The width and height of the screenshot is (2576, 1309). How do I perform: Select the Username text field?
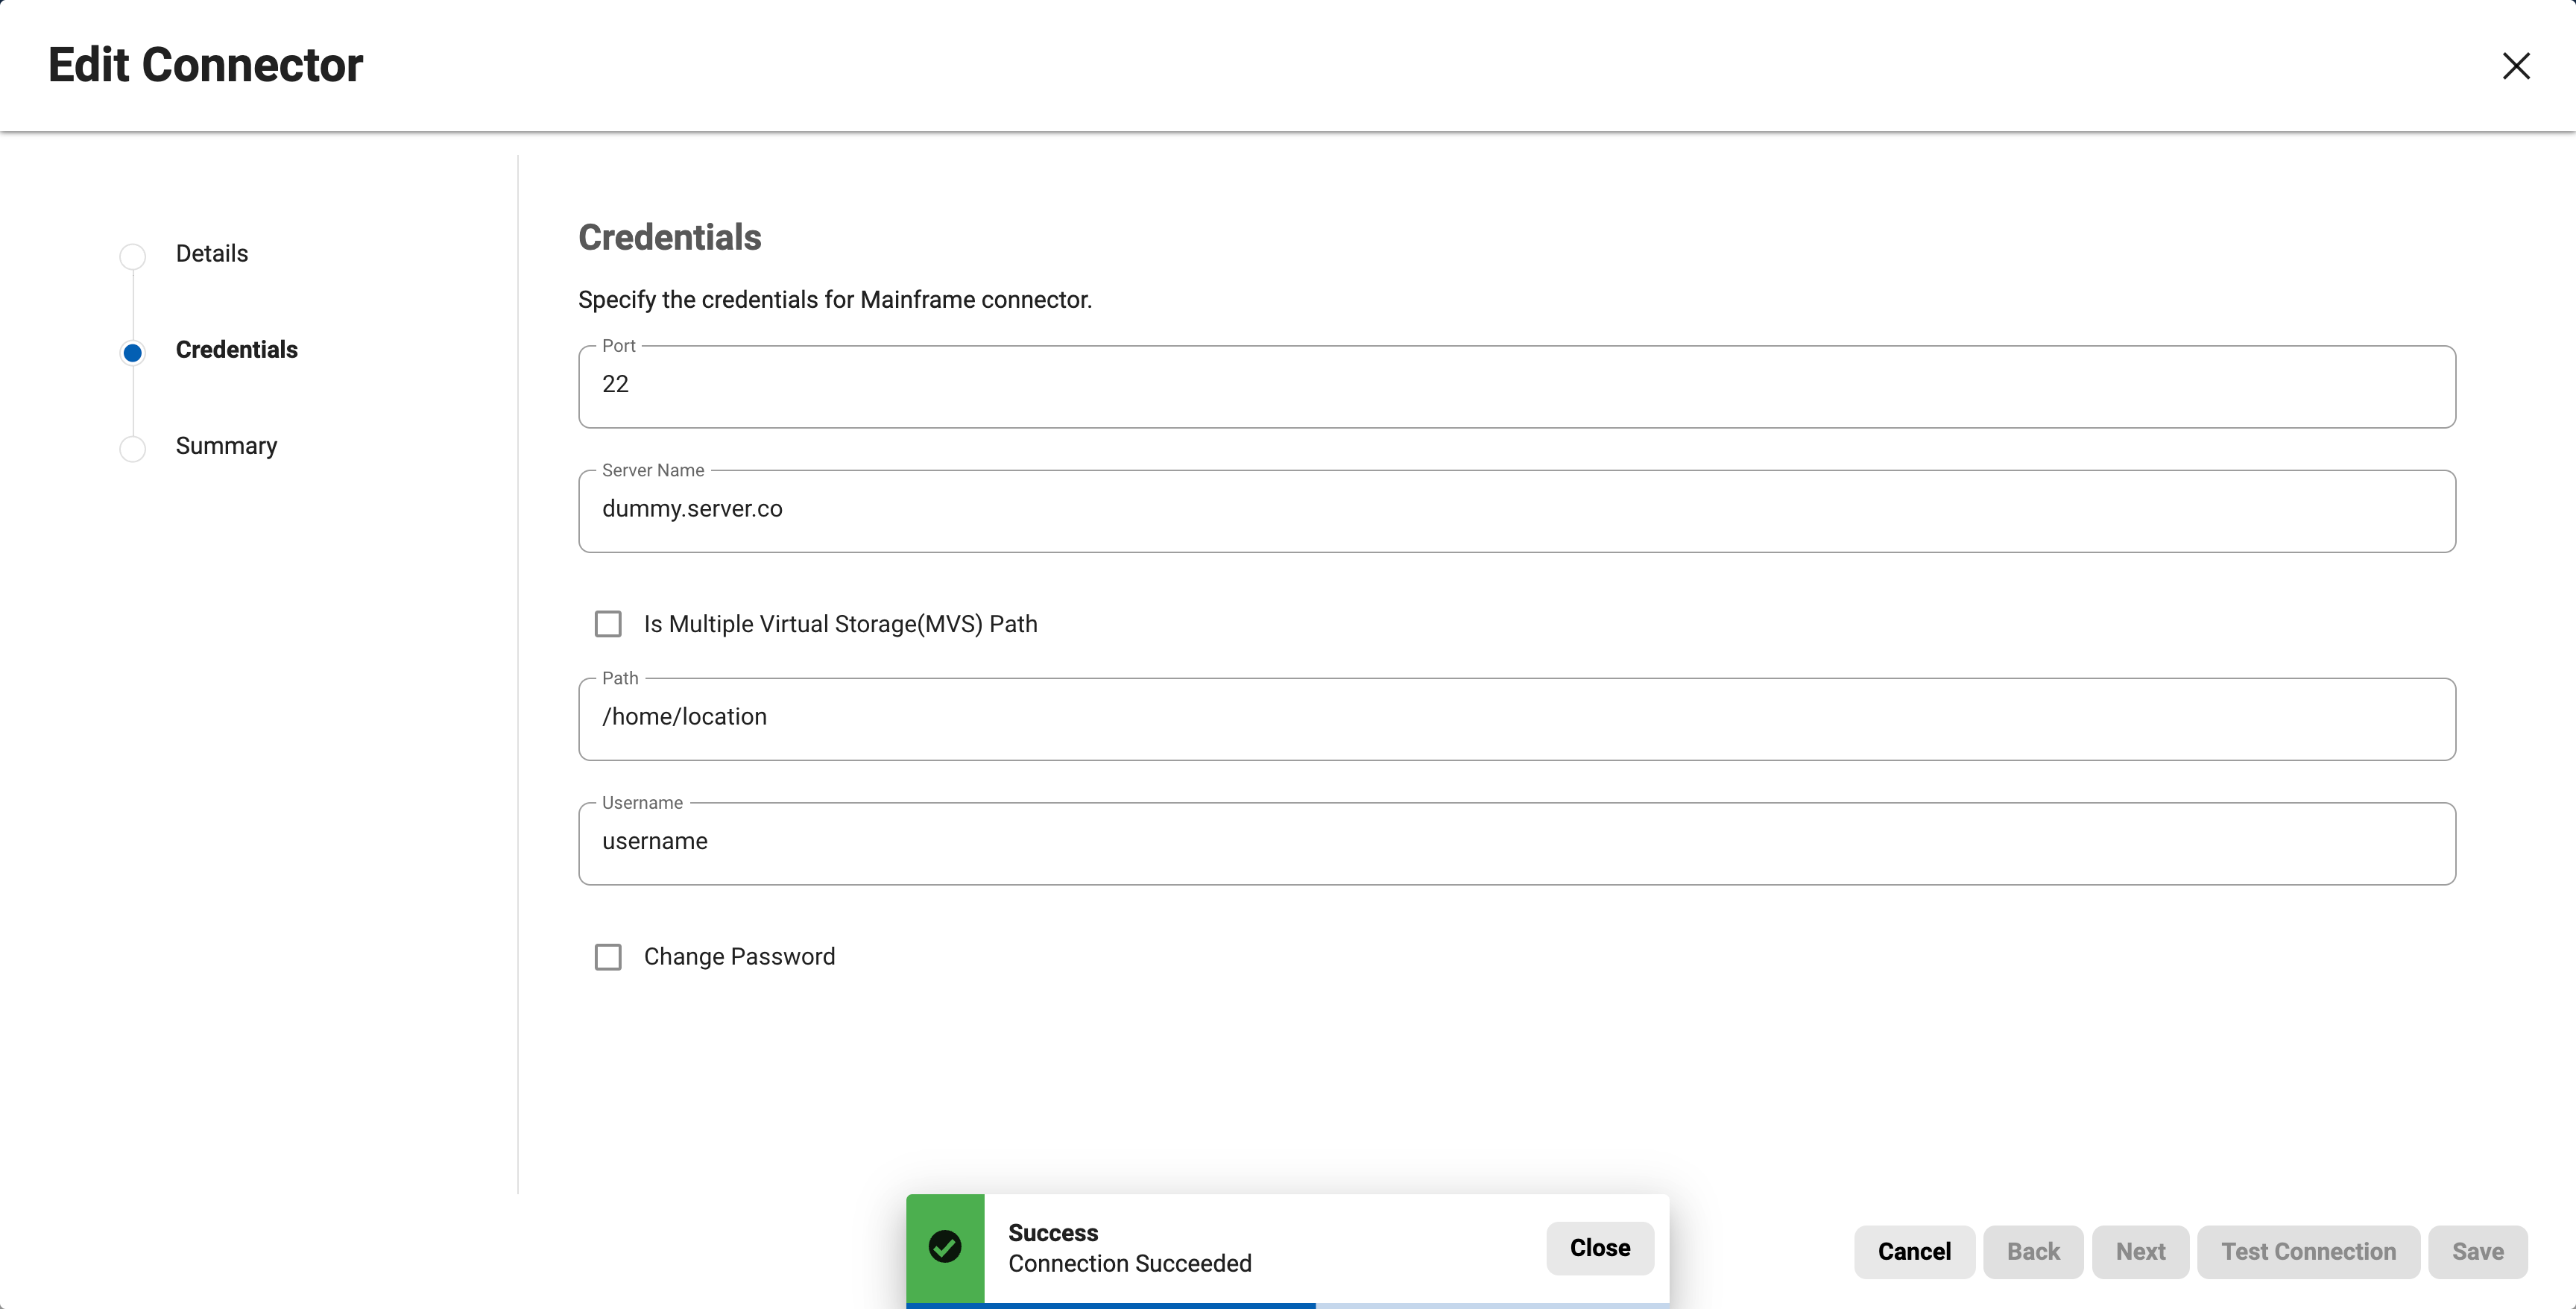(x=1517, y=844)
